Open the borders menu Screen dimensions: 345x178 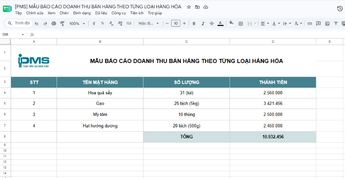click(x=241, y=23)
